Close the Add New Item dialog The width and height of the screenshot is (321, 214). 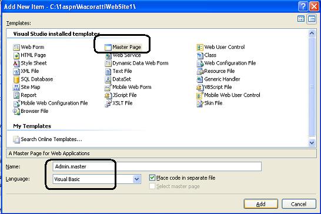click(x=313, y=6)
